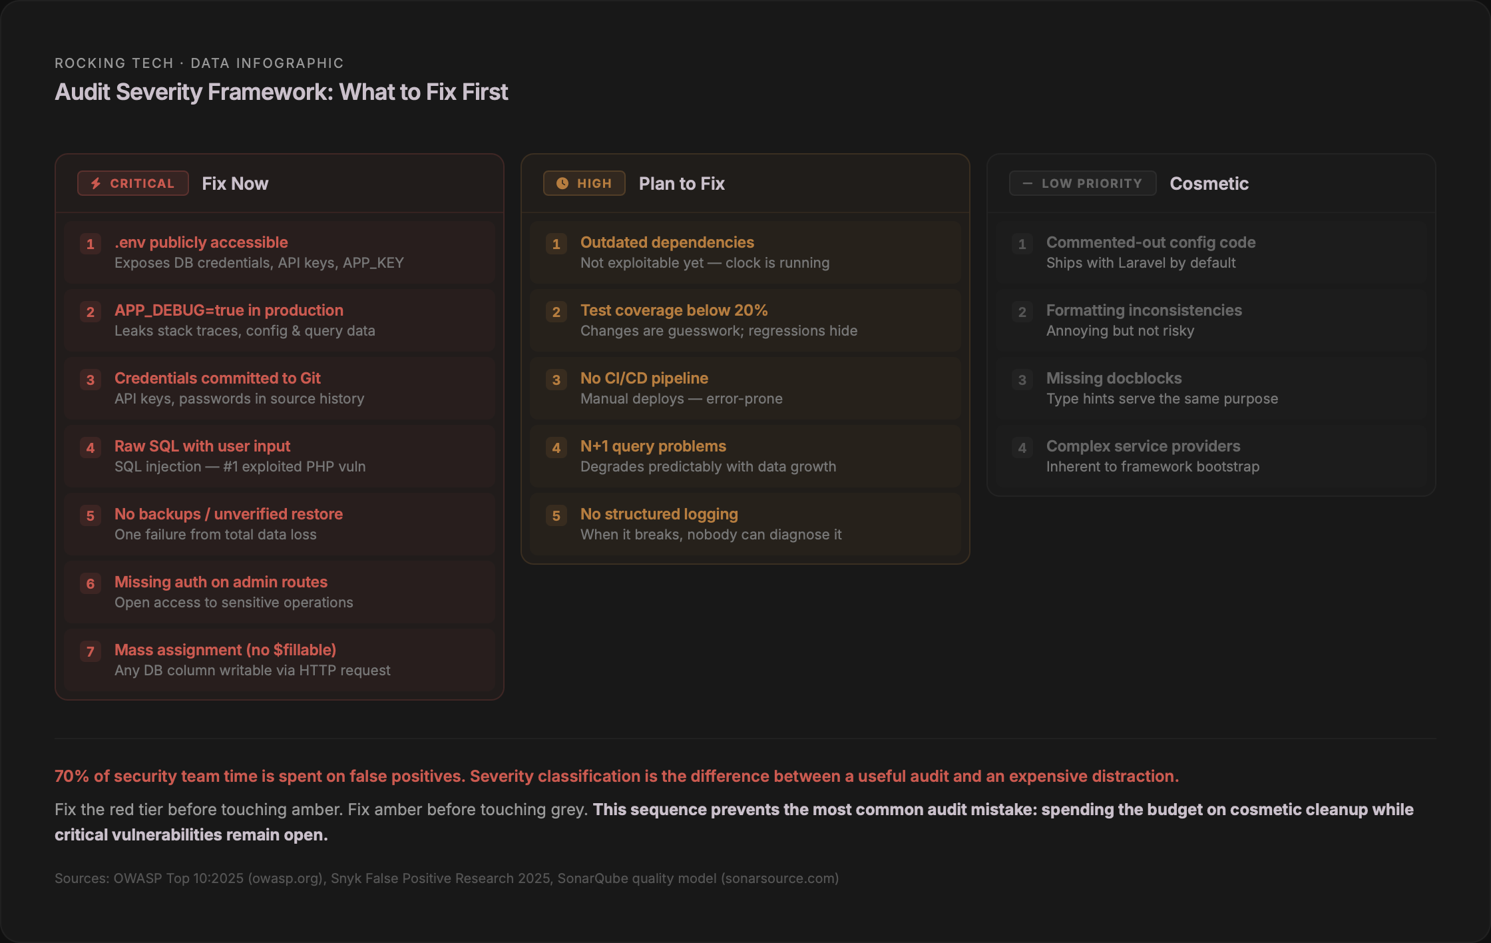Select the "N+1 query problems" item
1491x943 pixels.
653,446
